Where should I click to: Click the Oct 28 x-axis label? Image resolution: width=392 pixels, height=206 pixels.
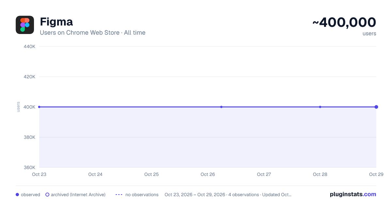(x=320, y=174)
